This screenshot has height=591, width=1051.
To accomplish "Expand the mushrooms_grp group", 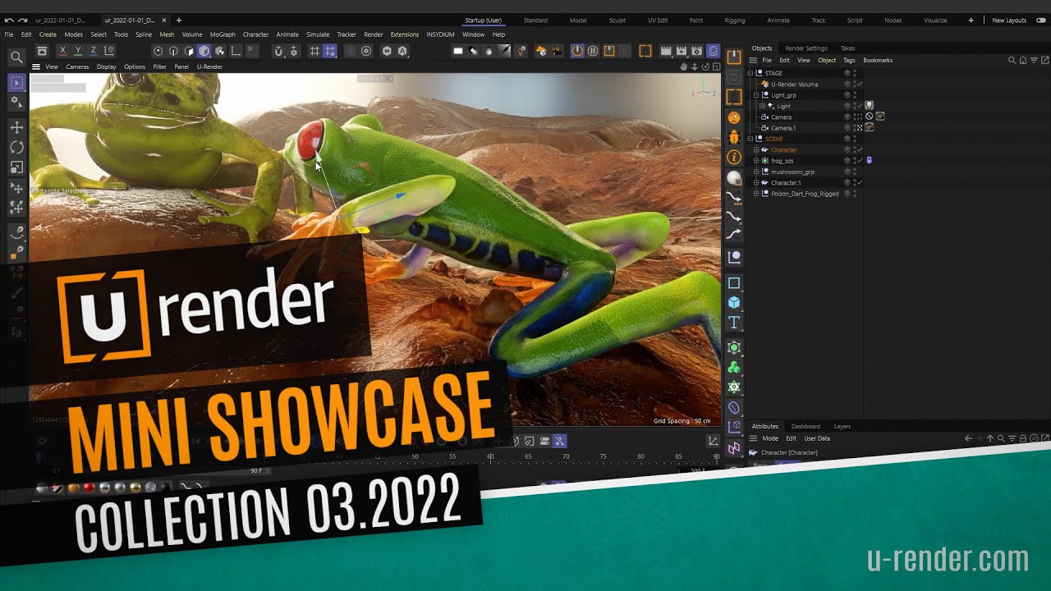I will pos(756,172).
